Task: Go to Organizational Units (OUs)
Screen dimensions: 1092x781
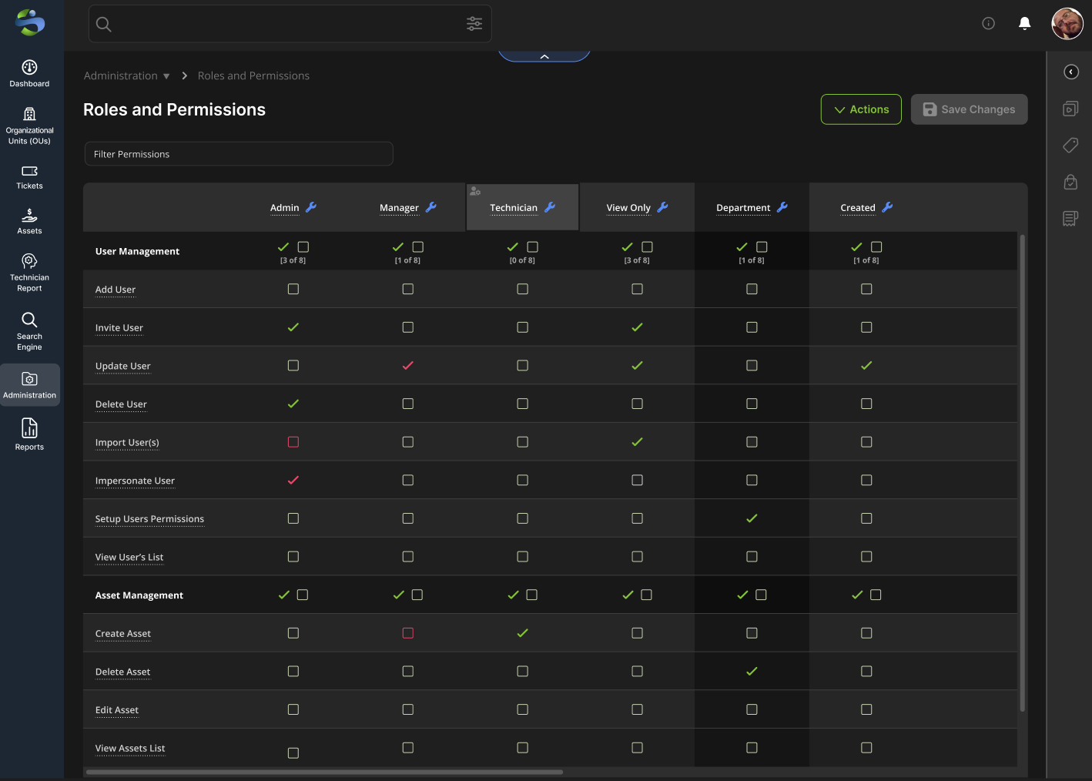Action: click(29, 126)
